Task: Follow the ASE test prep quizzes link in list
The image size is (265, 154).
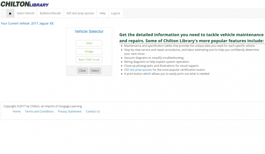Action: click(138, 70)
